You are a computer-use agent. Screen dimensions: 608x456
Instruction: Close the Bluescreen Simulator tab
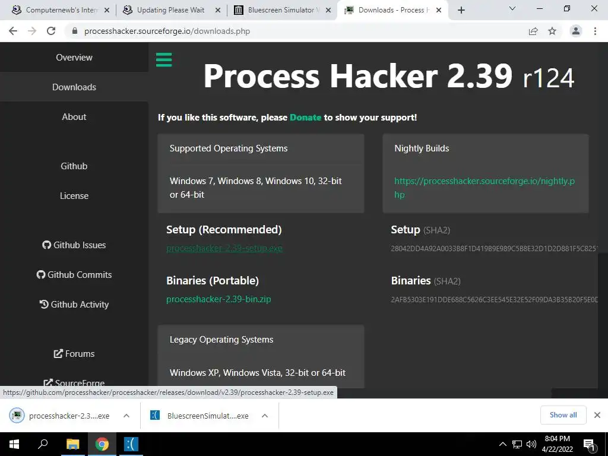click(x=328, y=10)
